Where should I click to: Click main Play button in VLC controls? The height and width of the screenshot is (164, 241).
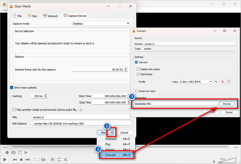(5, 159)
